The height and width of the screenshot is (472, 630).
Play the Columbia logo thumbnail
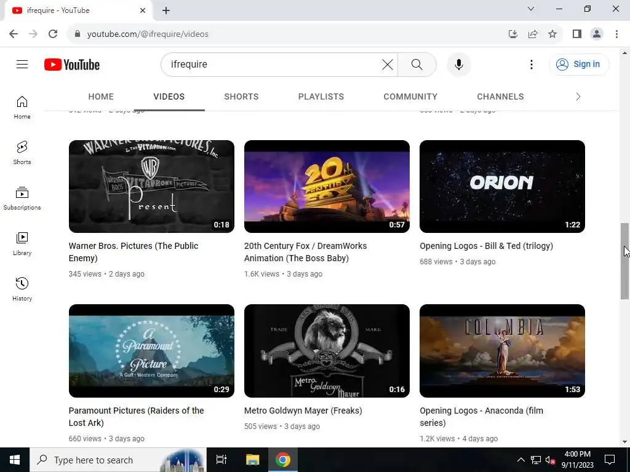click(x=502, y=351)
